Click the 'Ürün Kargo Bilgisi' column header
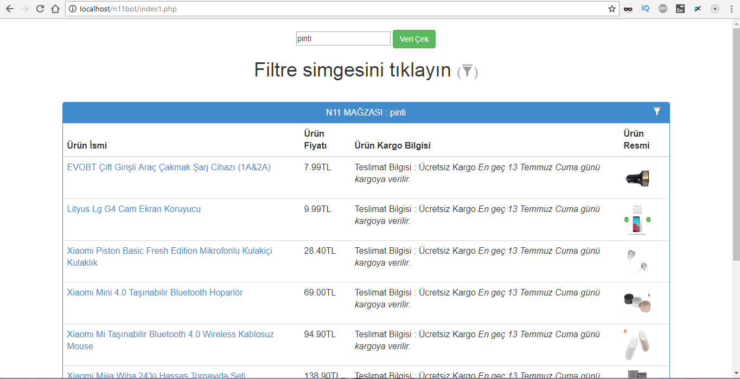Screen dimensions: 740x379 pyautogui.click(x=392, y=145)
